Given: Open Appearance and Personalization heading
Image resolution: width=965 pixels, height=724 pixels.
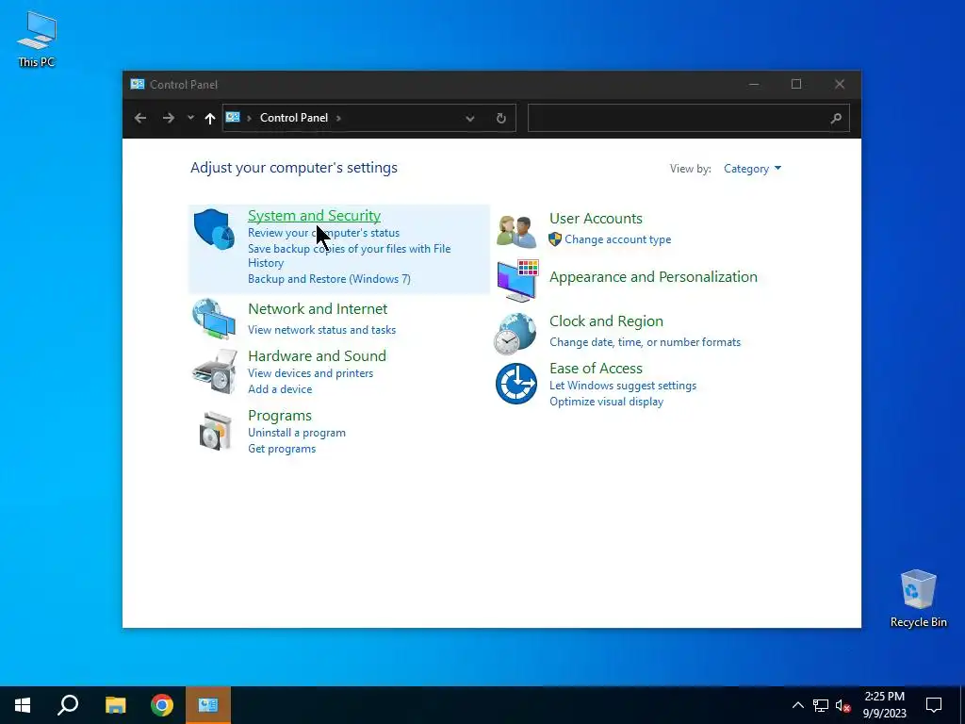Looking at the screenshot, I should [653, 277].
